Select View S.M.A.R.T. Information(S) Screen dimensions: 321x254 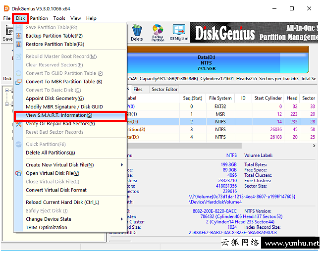pyautogui.click(x=59, y=115)
